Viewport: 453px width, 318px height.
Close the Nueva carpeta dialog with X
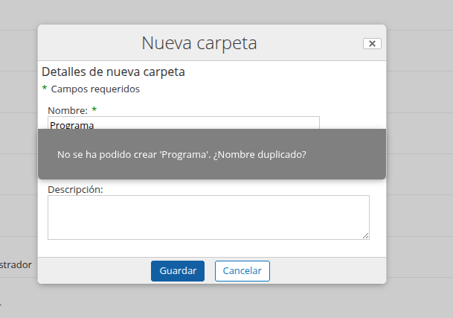[372, 44]
